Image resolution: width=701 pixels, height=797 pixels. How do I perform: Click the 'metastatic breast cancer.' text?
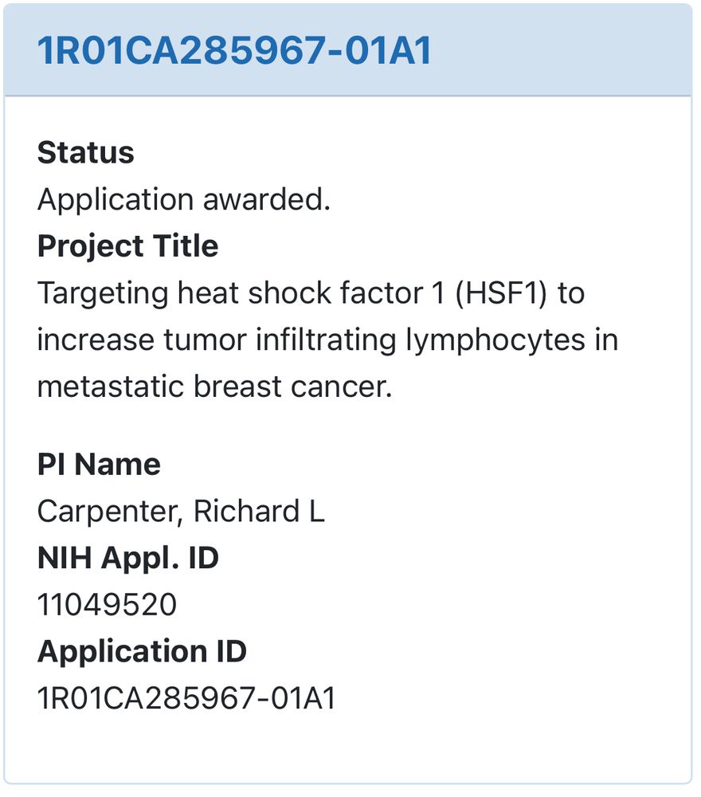pyautogui.click(x=215, y=387)
